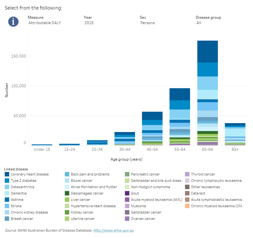Click the info icon at top left
This screenshot has height=238, width=253.
click(x=13, y=22)
